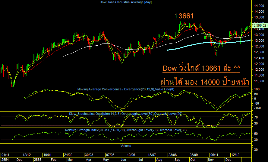Click the 24/02 date label

click(68, 155)
